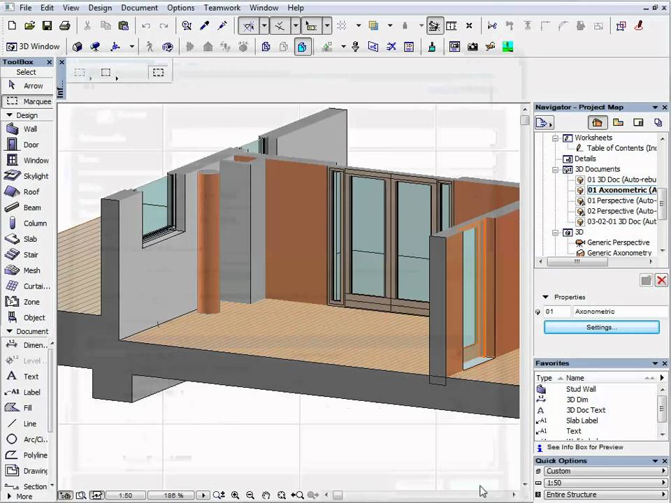Click the Settings... button in Properties

pos(601,327)
